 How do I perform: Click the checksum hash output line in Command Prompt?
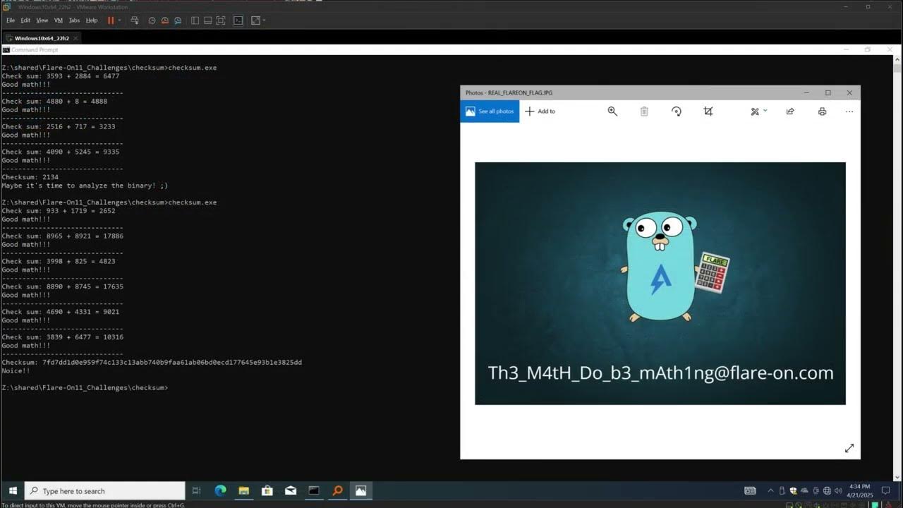[x=152, y=362]
